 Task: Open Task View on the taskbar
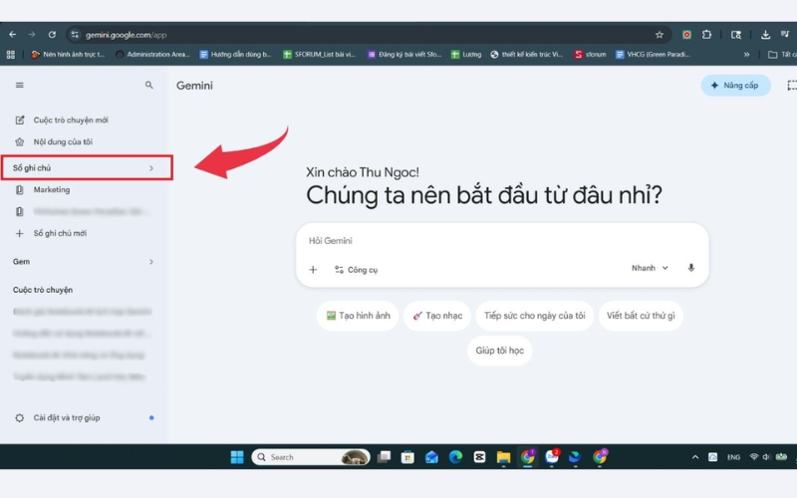coord(384,457)
